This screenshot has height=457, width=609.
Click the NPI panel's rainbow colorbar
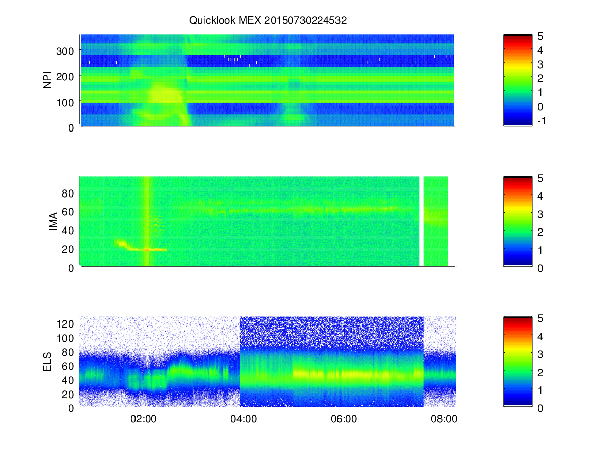pyautogui.click(x=518, y=80)
